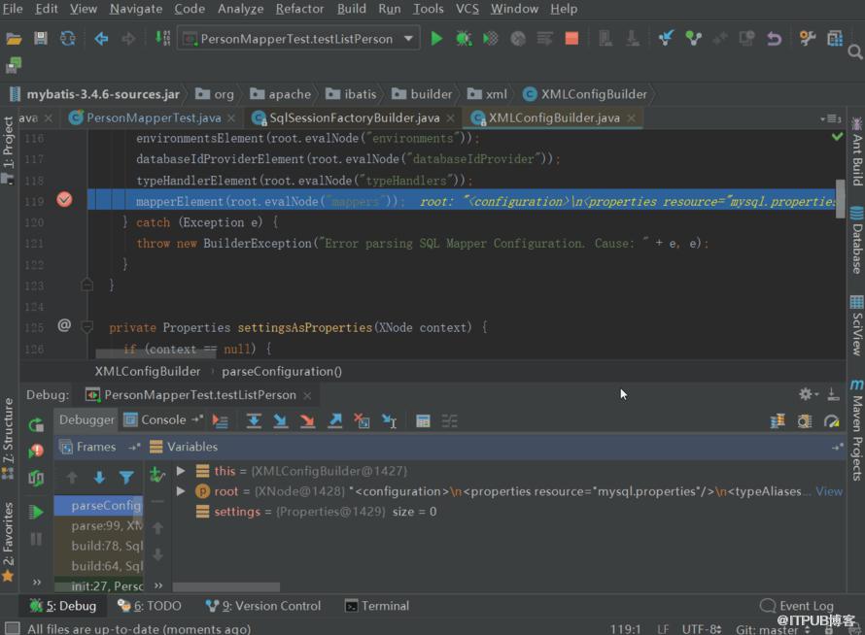Viewport: 865px width, 635px height.
Task: Open the Terminal tool window button
Action: pos(377,606)
